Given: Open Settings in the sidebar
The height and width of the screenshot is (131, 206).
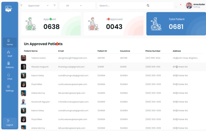Looking at the screenshot, I should click(10, 88).
